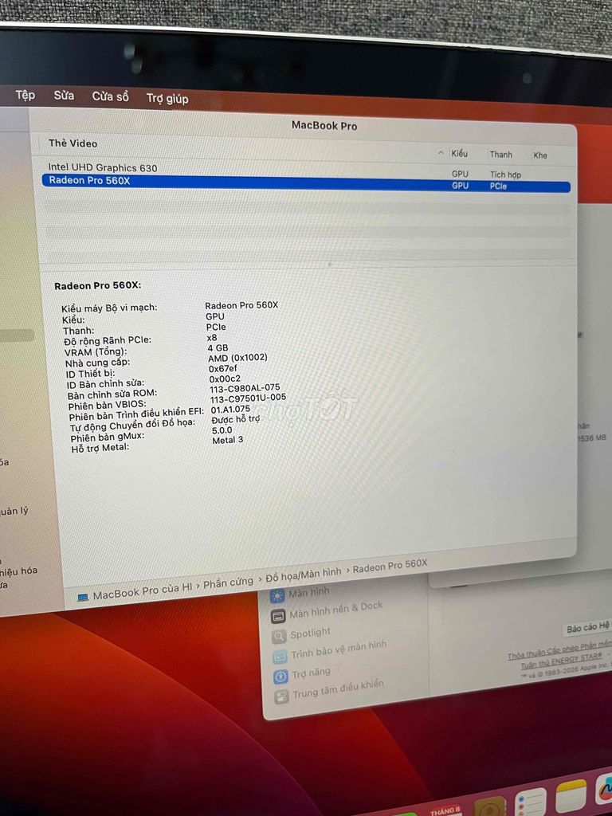Click Đồ họa/Màn hình in the path bar
Viewport: 612px width, 816px height.
(x=304, y=575)
